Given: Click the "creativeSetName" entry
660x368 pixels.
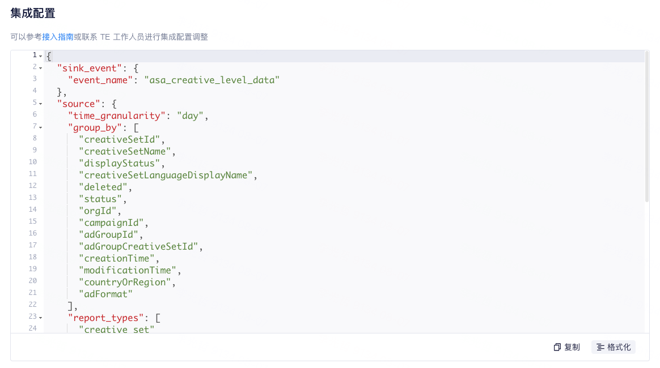Looking at the screenshot, I should coord(125,151).
